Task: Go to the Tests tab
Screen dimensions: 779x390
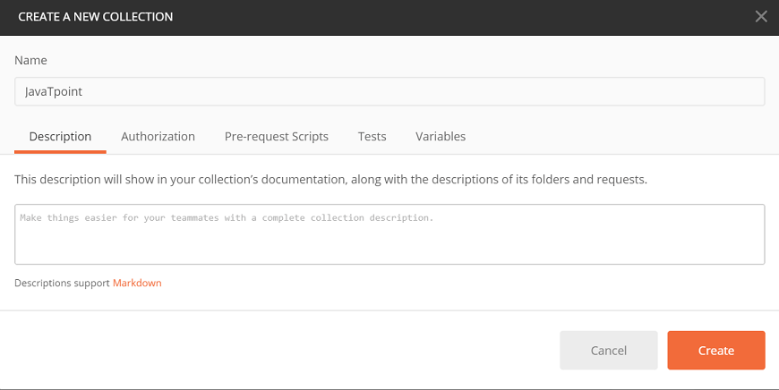Action: pos(372,137)
